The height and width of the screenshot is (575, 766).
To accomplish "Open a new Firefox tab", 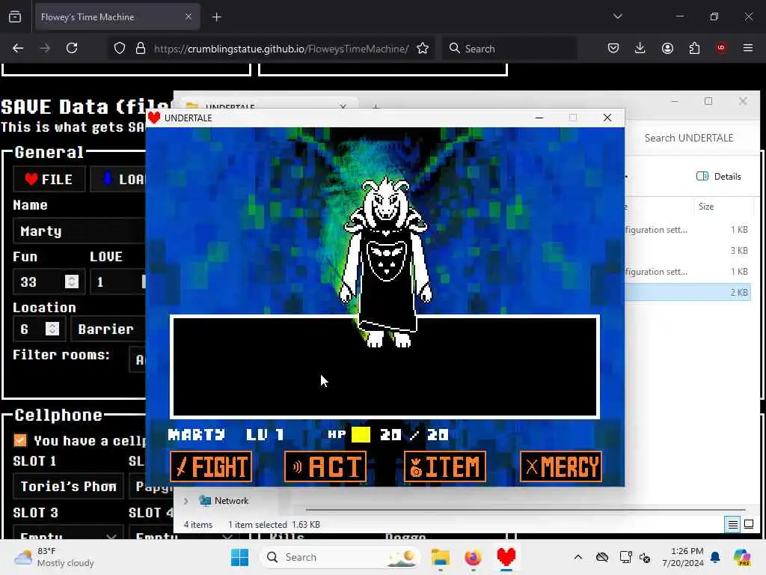I will pos(216,17).
